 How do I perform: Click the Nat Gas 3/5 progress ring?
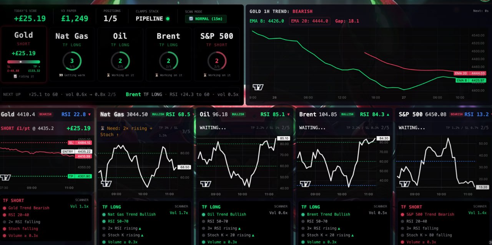pos(72,61)
